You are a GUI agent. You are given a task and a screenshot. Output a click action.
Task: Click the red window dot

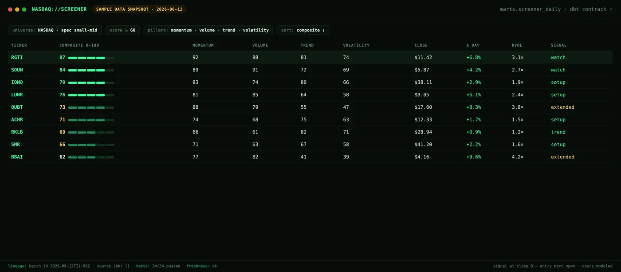click(x=10, y=9)
